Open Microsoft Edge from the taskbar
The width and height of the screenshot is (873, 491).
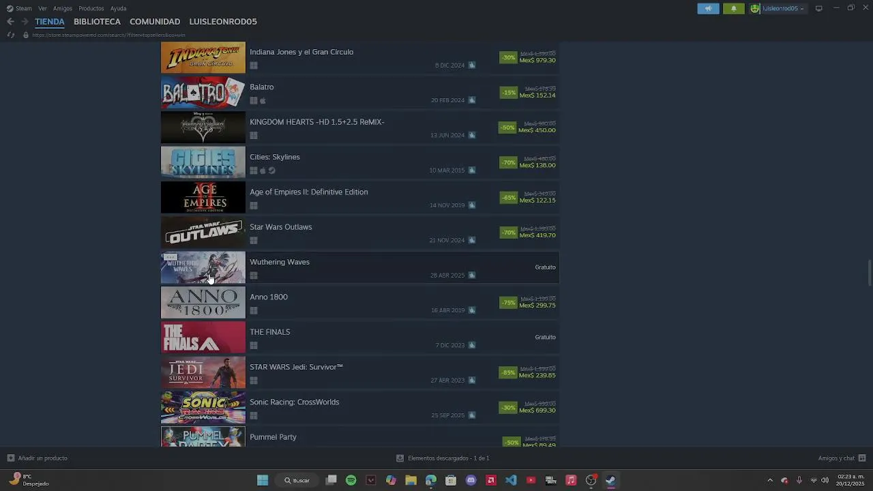pyautogui.click(x=430, y=480)
